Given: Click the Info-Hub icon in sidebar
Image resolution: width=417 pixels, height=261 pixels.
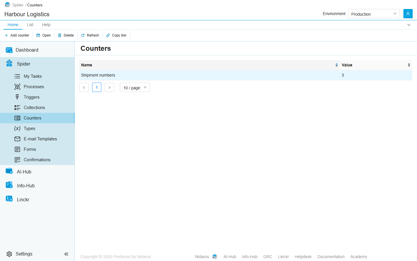Looking at the screenshot, I should (9, 185).
